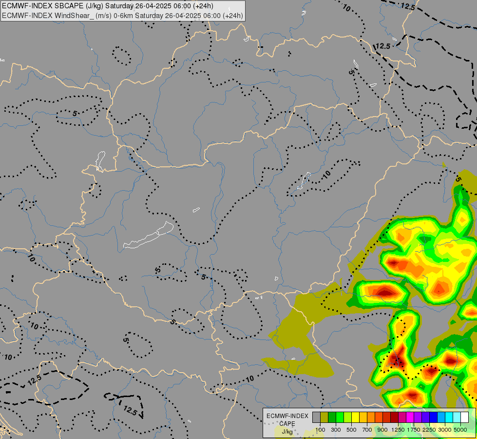Click the 900 legend scale value

coord(382,430)
